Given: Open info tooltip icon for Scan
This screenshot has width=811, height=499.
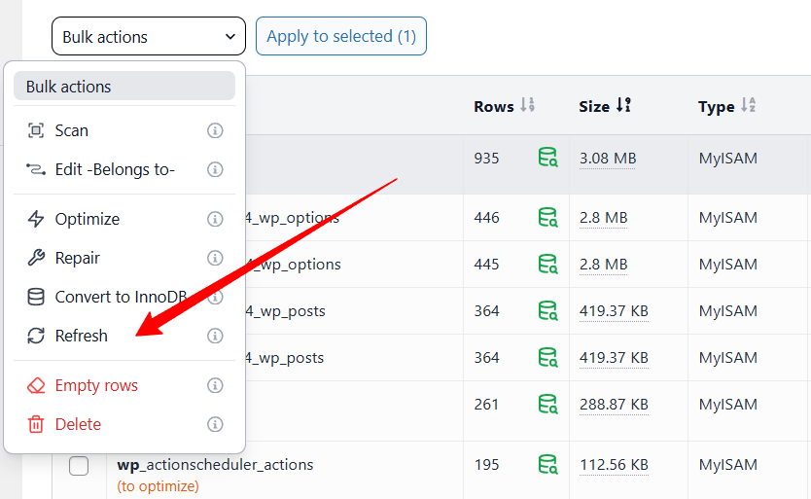Looking at the screenshot, I should (x=215, y=130).
